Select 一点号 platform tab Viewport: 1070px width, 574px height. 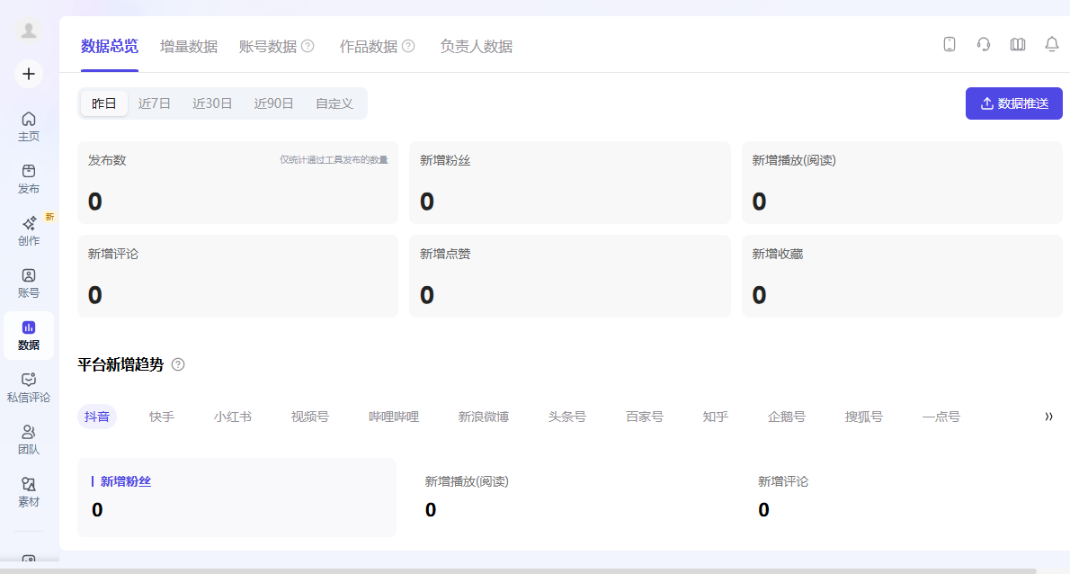tap(941, 417)
